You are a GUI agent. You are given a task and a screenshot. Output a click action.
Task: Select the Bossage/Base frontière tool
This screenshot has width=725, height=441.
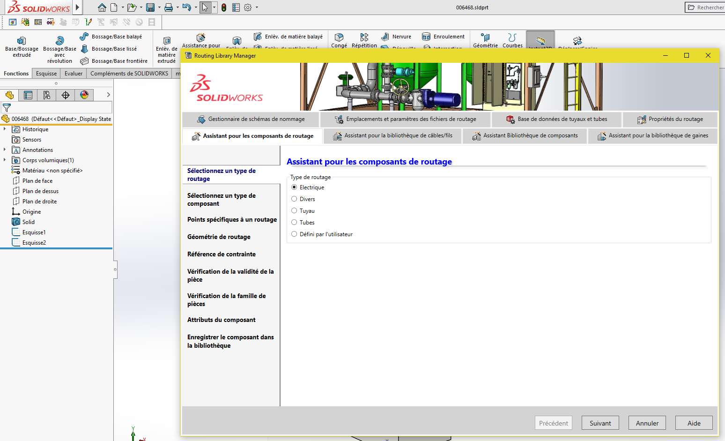114,61
